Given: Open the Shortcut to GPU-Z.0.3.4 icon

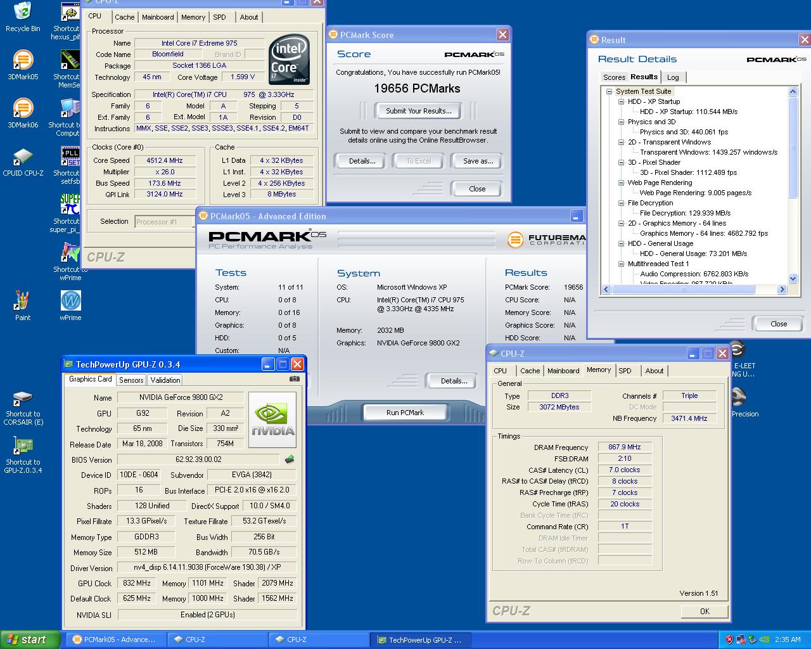Looking at the screenshot, I should [x=23, y=455].
